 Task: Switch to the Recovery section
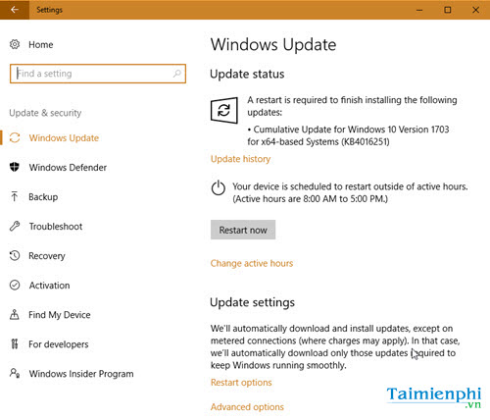[x=47, y=256]
